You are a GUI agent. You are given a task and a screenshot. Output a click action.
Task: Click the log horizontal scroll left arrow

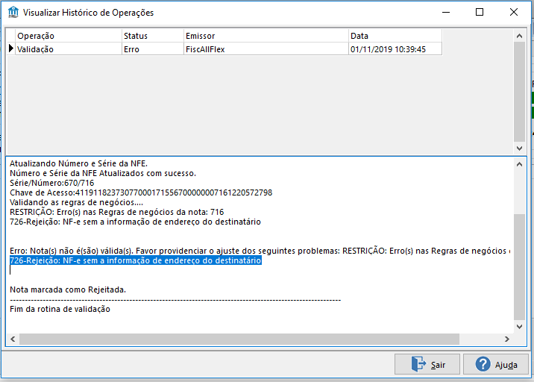pyautogui.click(x=13, y=339)
